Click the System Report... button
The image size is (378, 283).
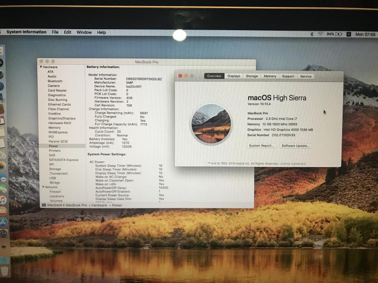pyautogui.click(x=261, y=146)
